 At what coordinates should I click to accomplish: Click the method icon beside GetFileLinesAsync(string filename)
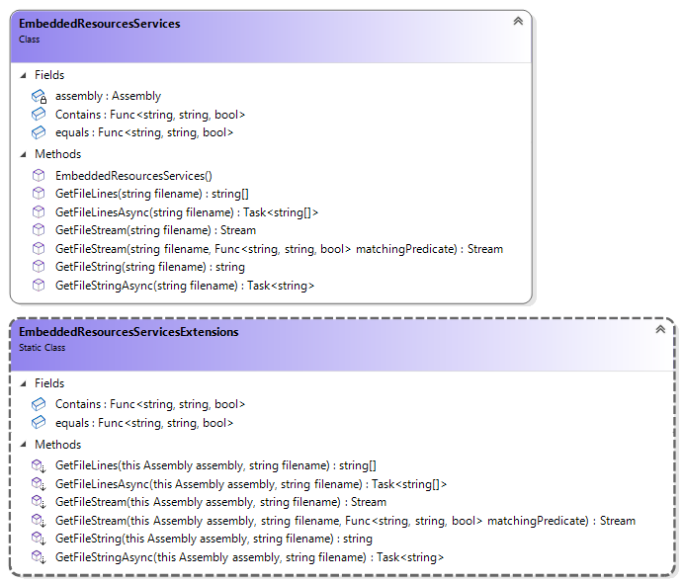[39, 212]
